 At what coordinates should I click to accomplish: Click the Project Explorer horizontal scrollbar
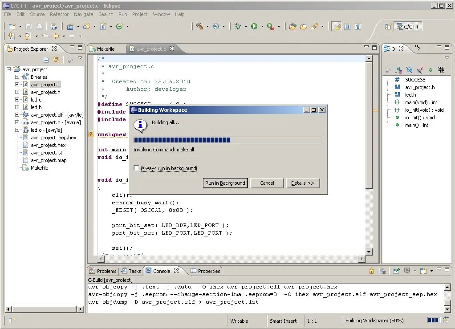(x=45, y=309)
